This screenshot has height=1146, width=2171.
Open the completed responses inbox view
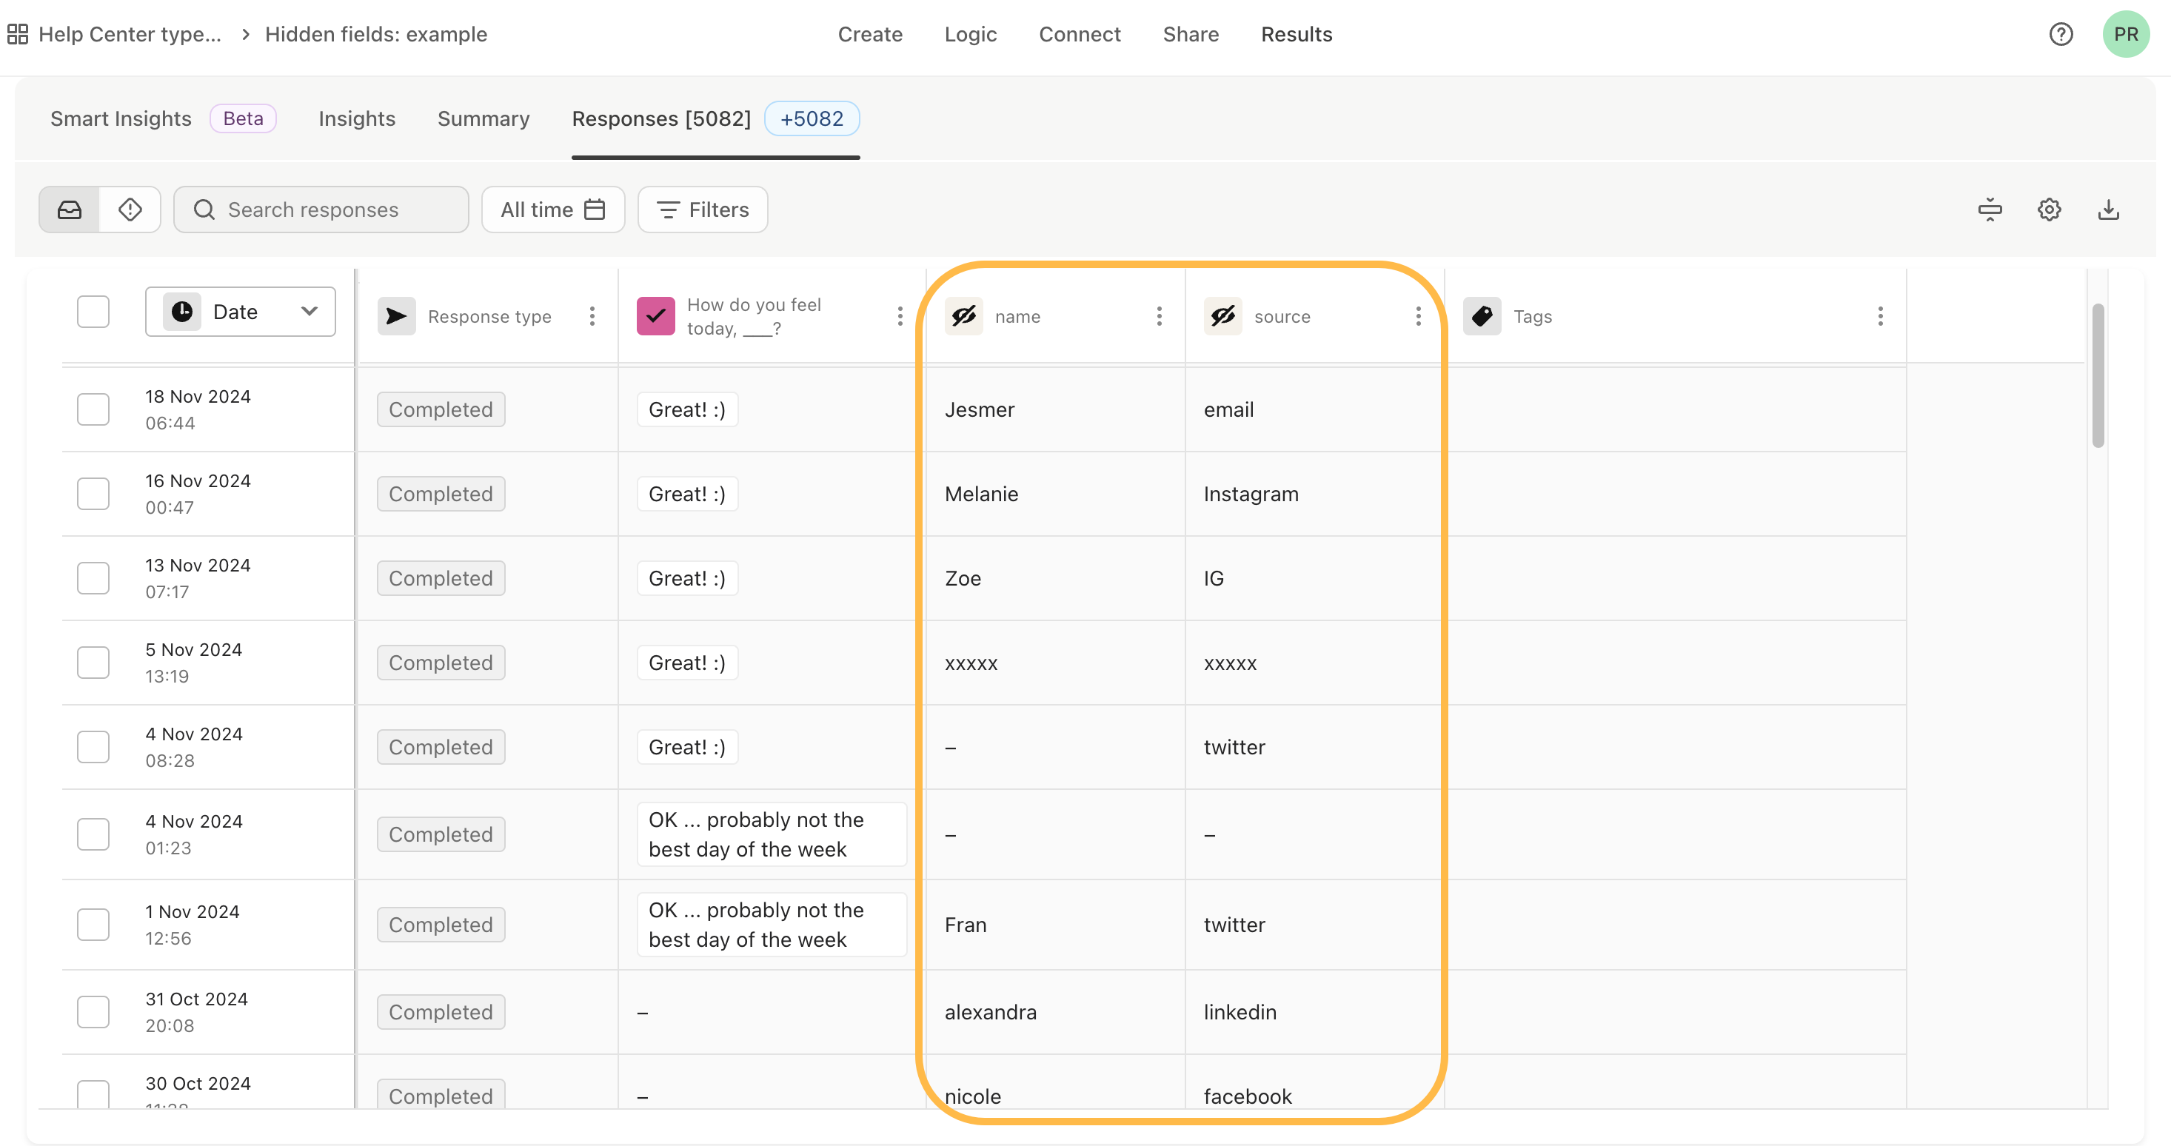click(x=69, y=209)
